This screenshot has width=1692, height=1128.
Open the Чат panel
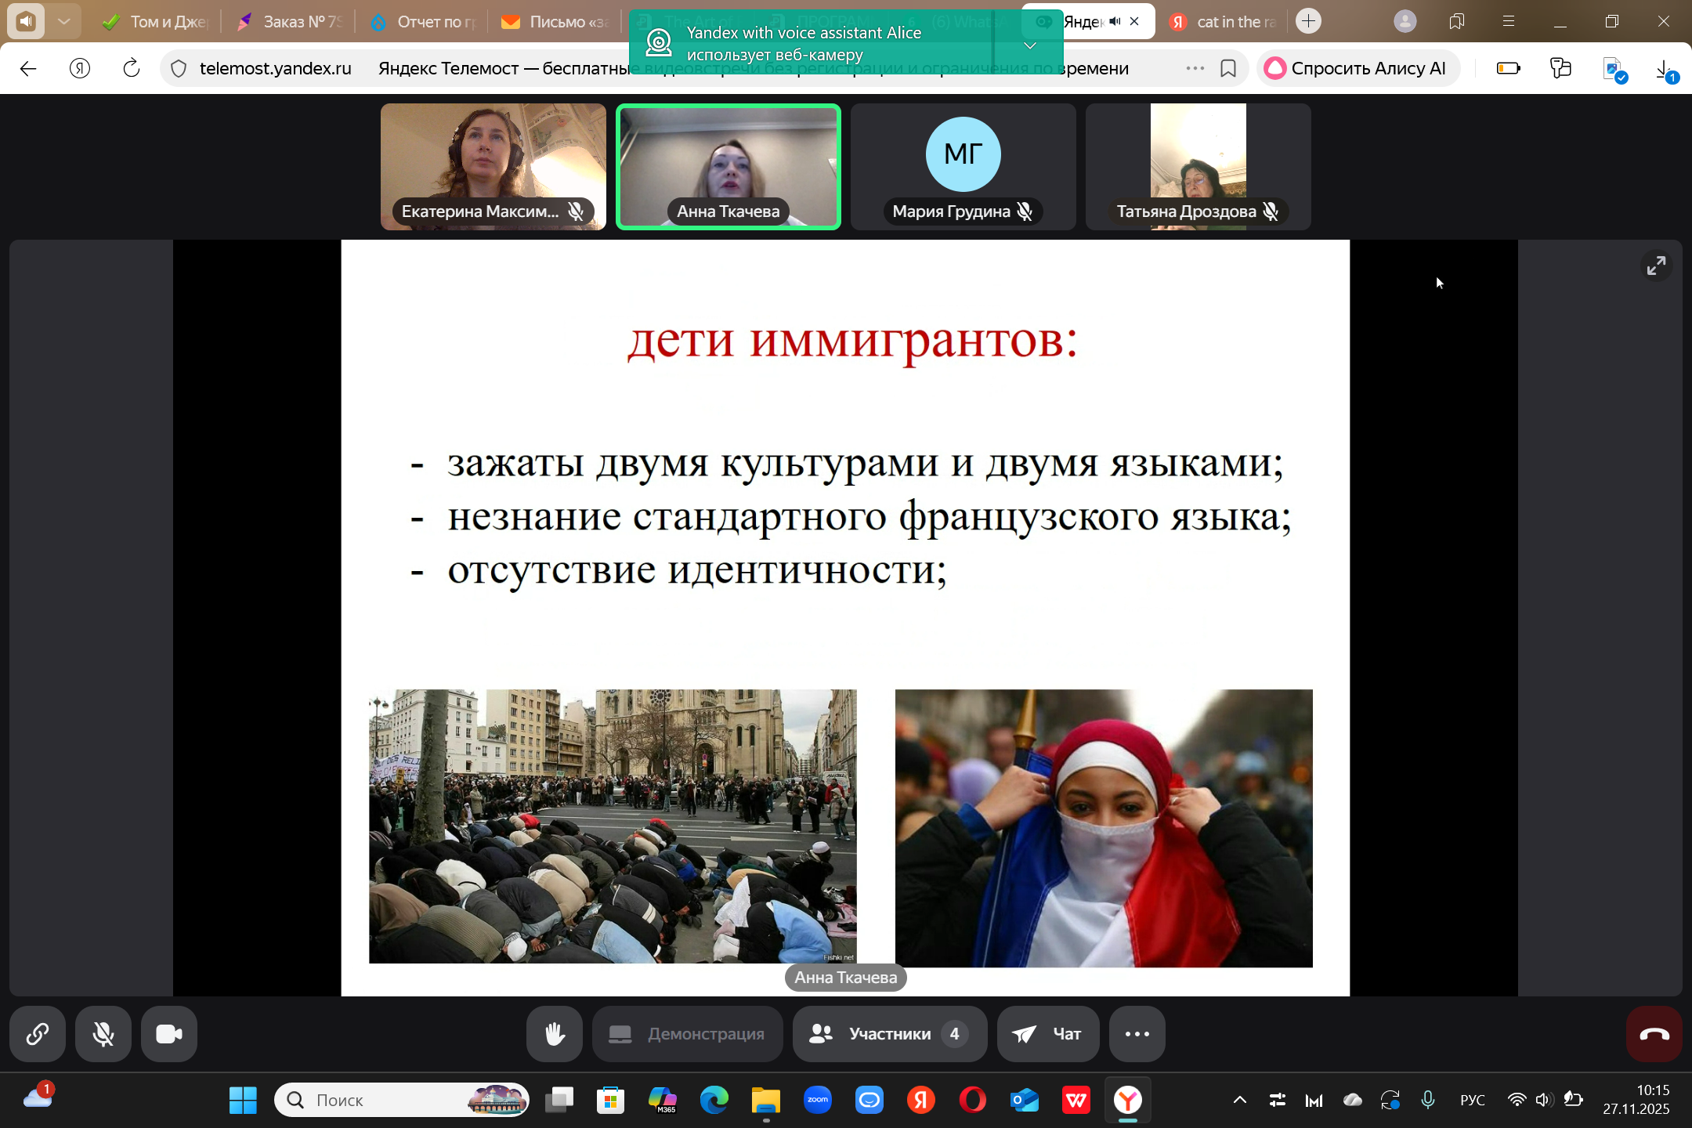1047,1034
